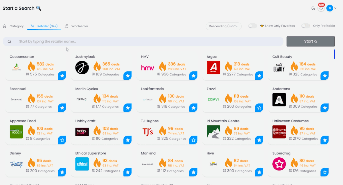Toggle favorite star on Argos card
Viewport: 343px width, 185px height.
(x=259, y=76)
